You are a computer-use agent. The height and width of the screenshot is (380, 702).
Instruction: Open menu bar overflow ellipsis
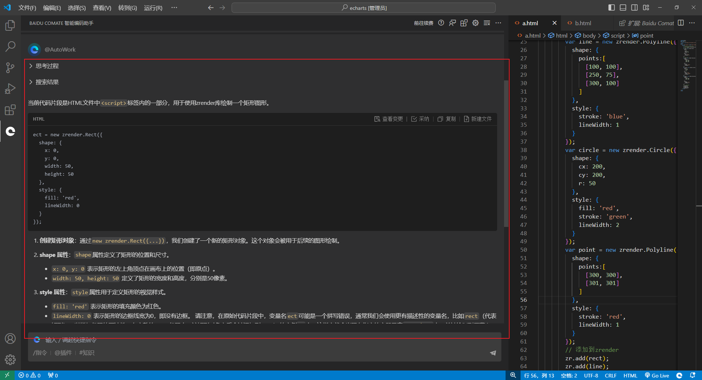pyautogui.click(x=174, y=8)
